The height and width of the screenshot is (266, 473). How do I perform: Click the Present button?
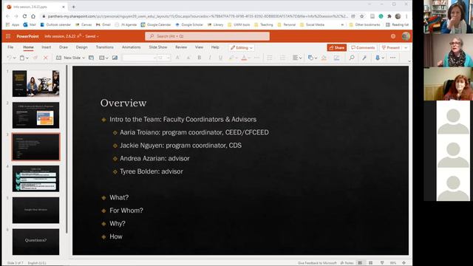coord(391,47)
